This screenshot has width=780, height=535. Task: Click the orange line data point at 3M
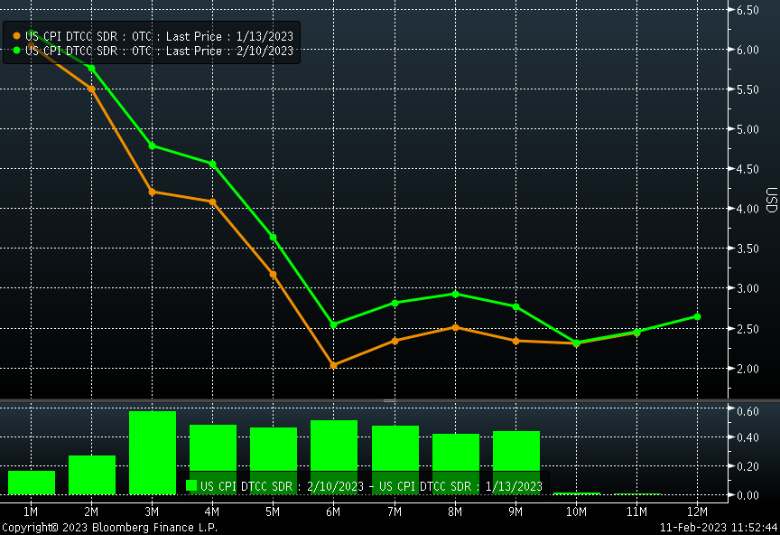[x=152, y=192]
